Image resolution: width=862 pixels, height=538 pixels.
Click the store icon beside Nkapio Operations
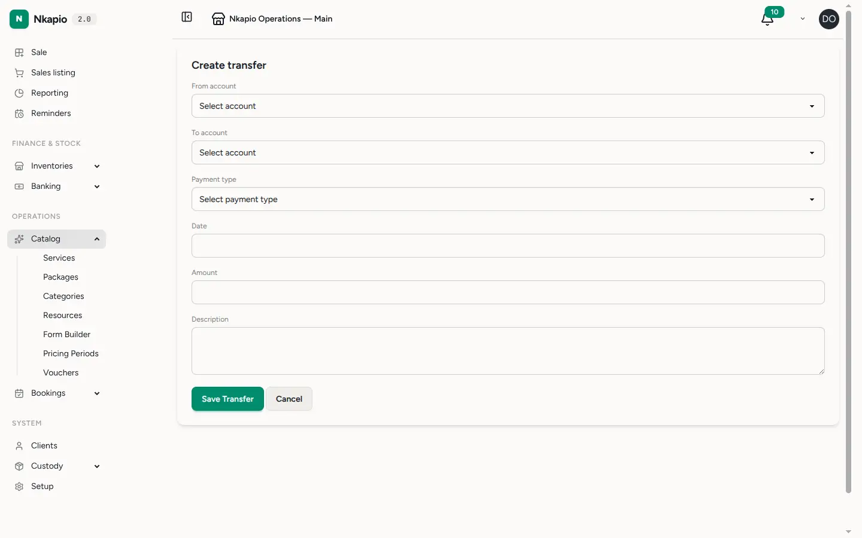(218, 19)
